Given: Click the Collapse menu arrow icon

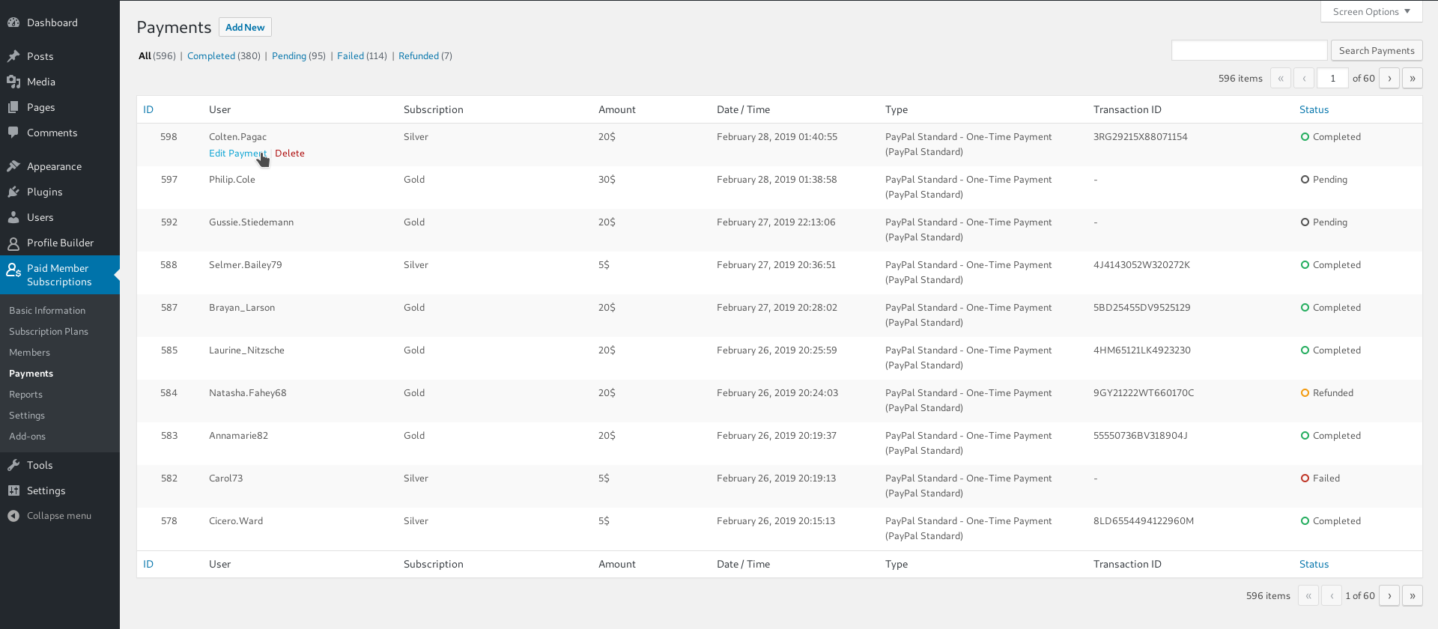Looking at the screenshot, I should pyautogui.click(x=13, y=516).
